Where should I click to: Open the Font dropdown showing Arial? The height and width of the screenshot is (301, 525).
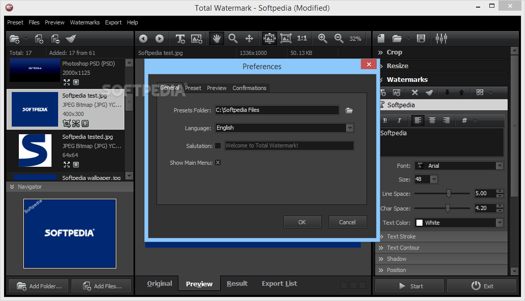[x=499, y=166]
